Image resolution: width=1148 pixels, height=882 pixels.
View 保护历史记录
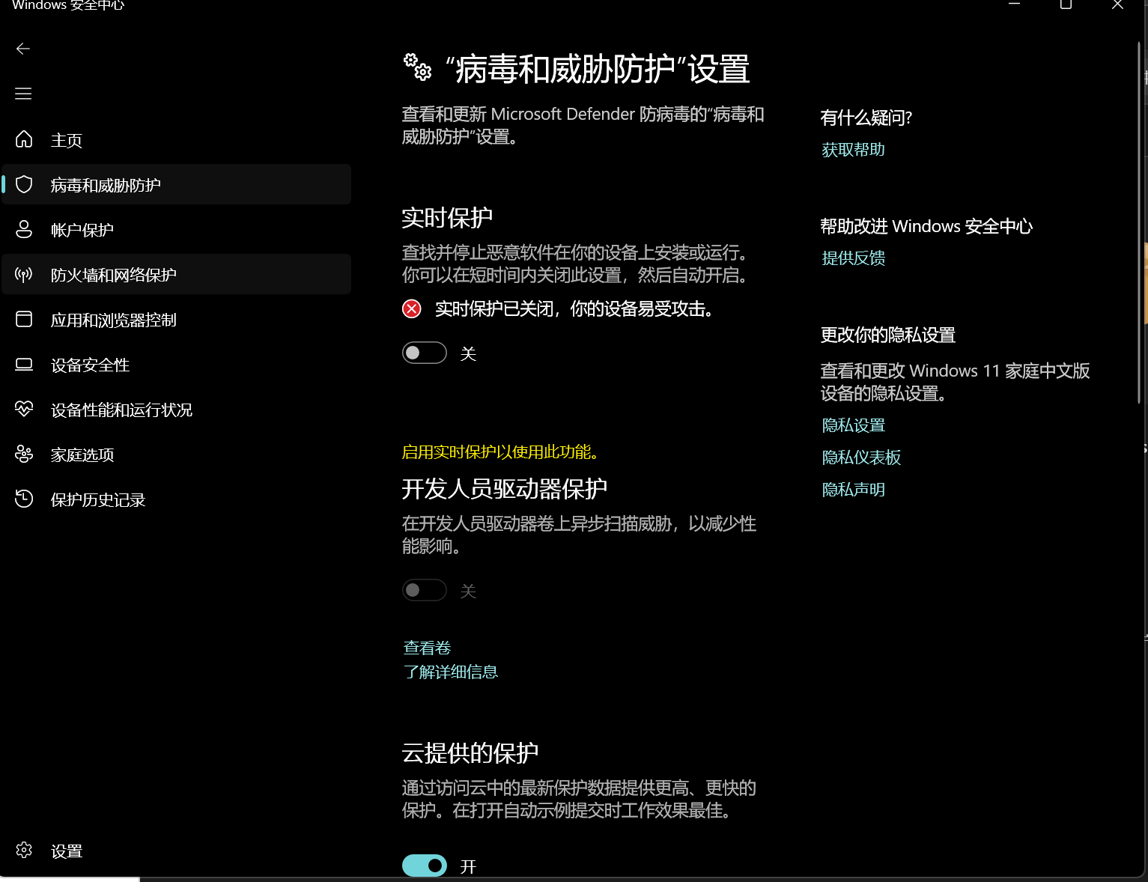click(x=97, y=499)
